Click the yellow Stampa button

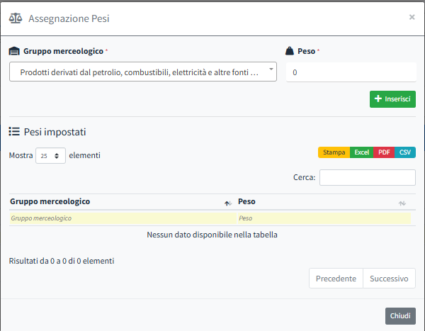[x=334, y=152]
